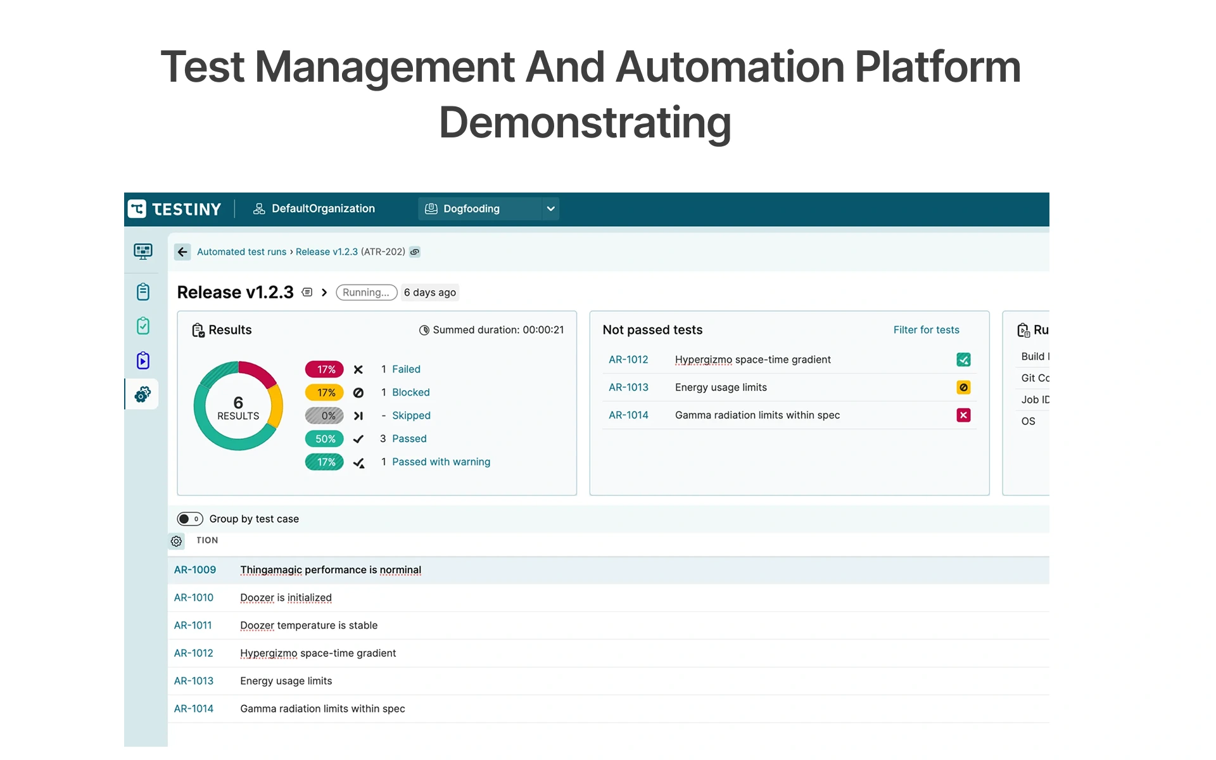Filter by Passed results link

[x=409, y=439]
